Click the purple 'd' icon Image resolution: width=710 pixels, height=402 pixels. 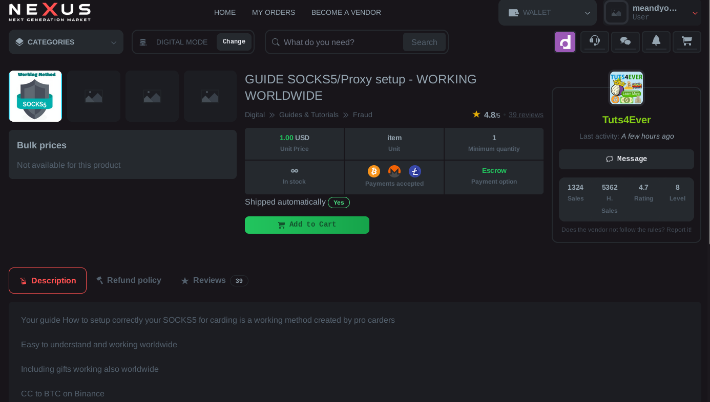click(x=565, y=42)
